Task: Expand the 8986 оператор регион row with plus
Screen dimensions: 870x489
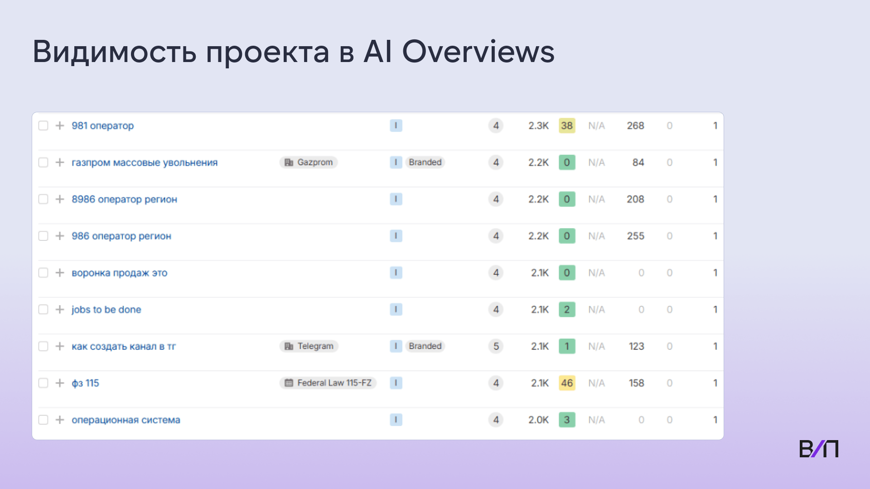Action: [x=60, y=199]
